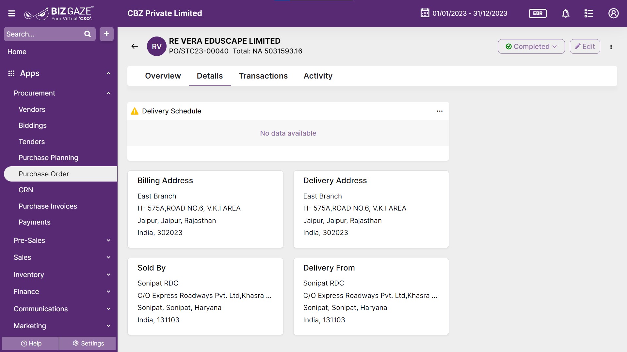Viewport: 627px width, 352px height.
Task: Click the EBR badge icon
Action: pyautogui.click(x=538, y=13)
